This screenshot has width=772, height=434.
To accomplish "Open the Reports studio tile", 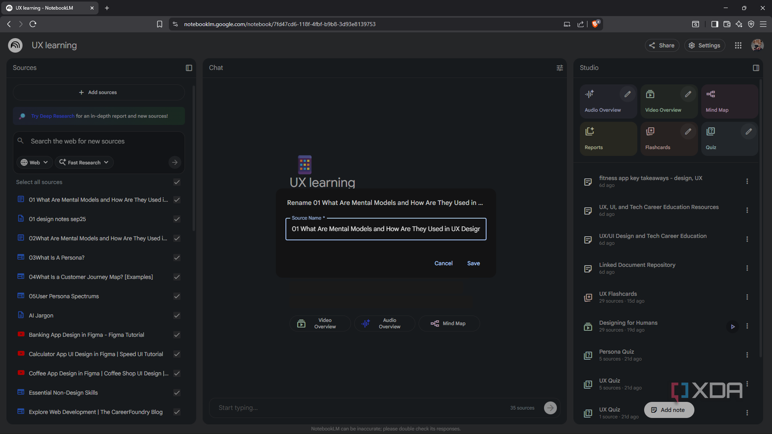I will [x=608, y=138].
